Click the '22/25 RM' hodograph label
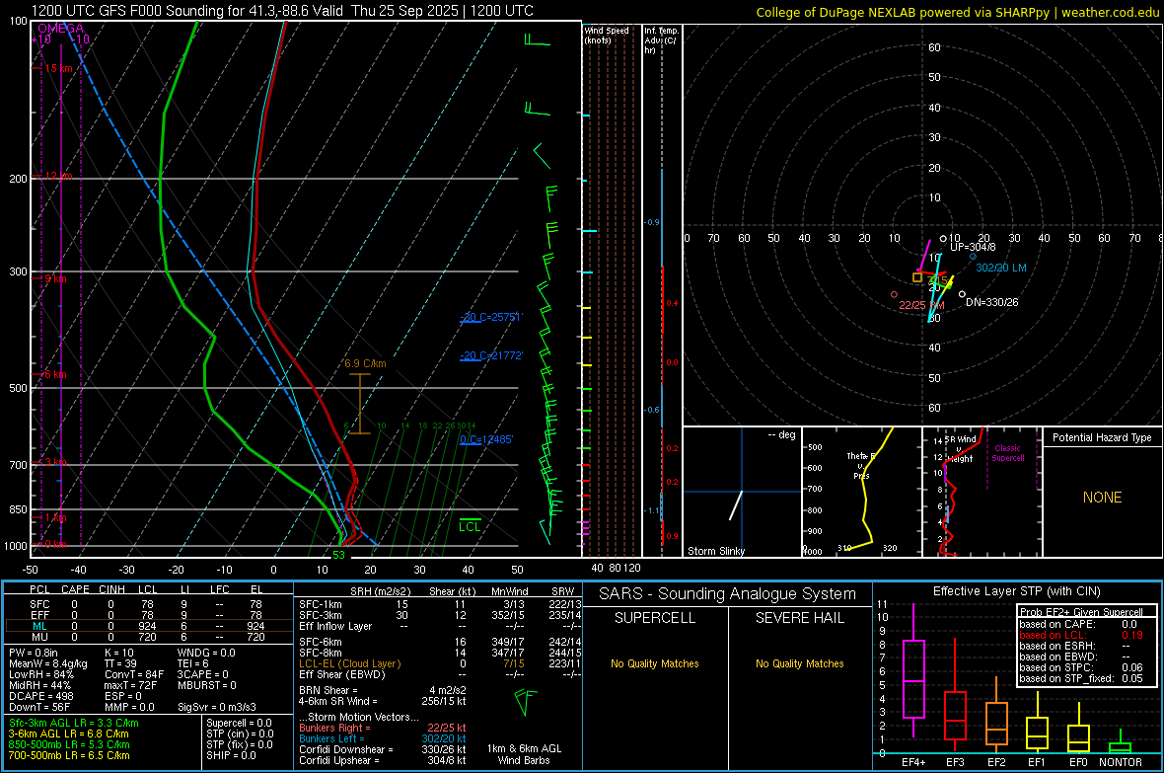 point(921,305)
